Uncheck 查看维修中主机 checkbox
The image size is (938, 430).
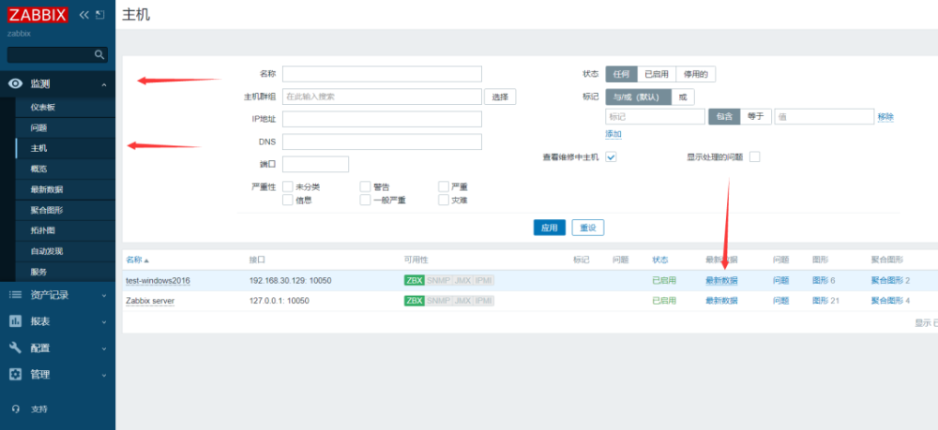pyautogui.click(x=611, y=157)
